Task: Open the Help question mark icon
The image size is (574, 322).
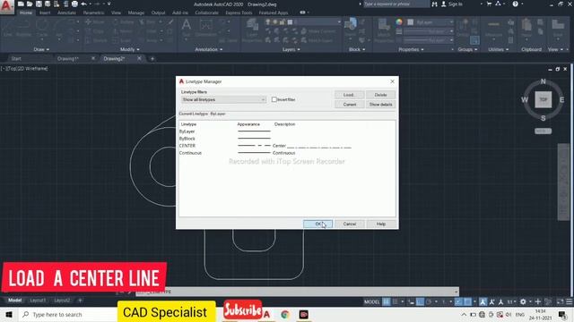Action: coord(515,4)
